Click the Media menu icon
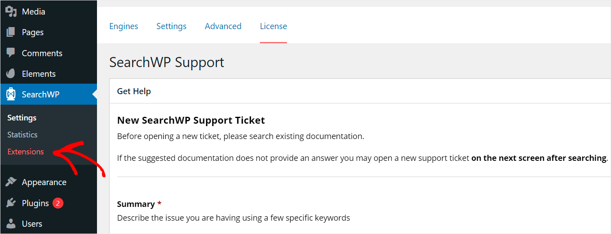The image size is (611, 234). pyautogui.click(x=11, y=11)
